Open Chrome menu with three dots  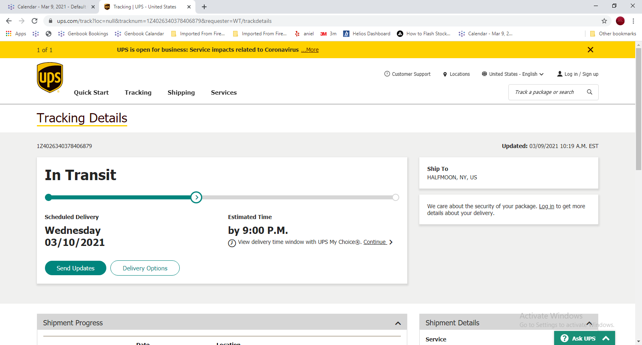point(633,21)
